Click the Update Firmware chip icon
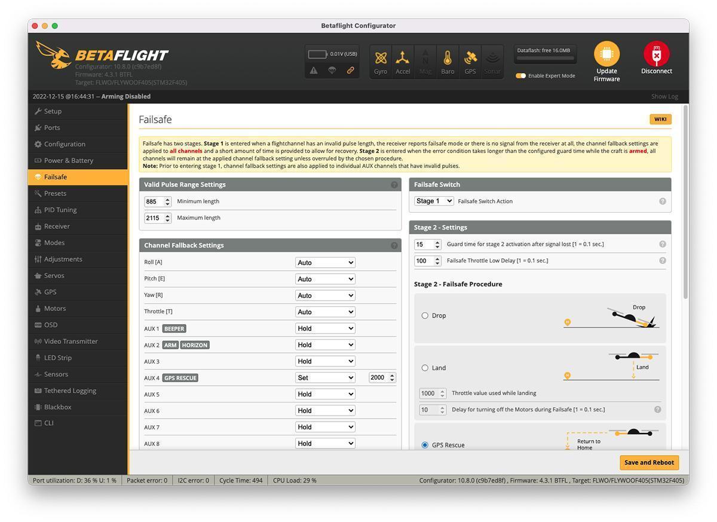The height and width of the screenshot is (522, 717). pos(606,54)
